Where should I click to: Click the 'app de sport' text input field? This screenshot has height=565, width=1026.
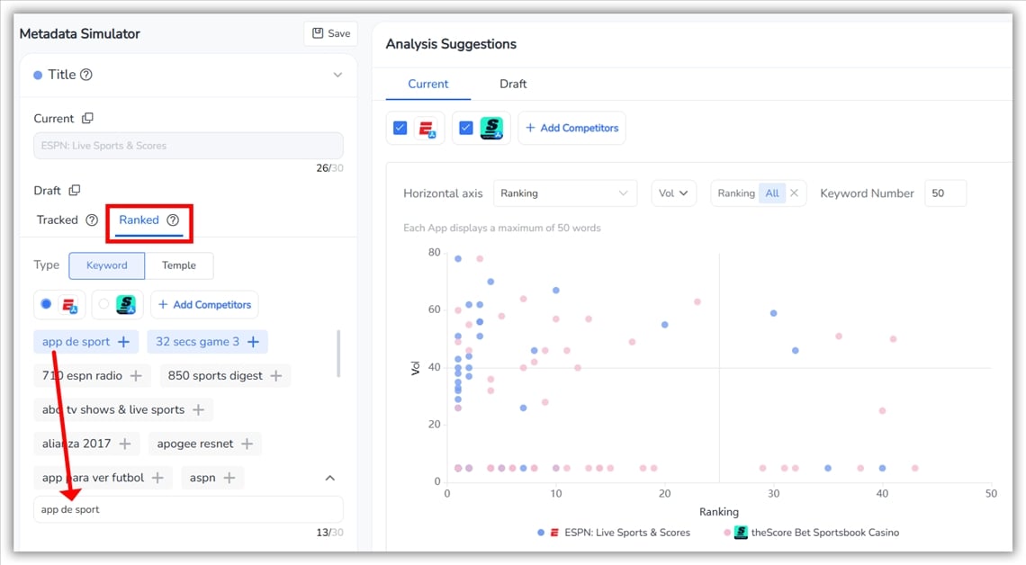pos(188,508)
